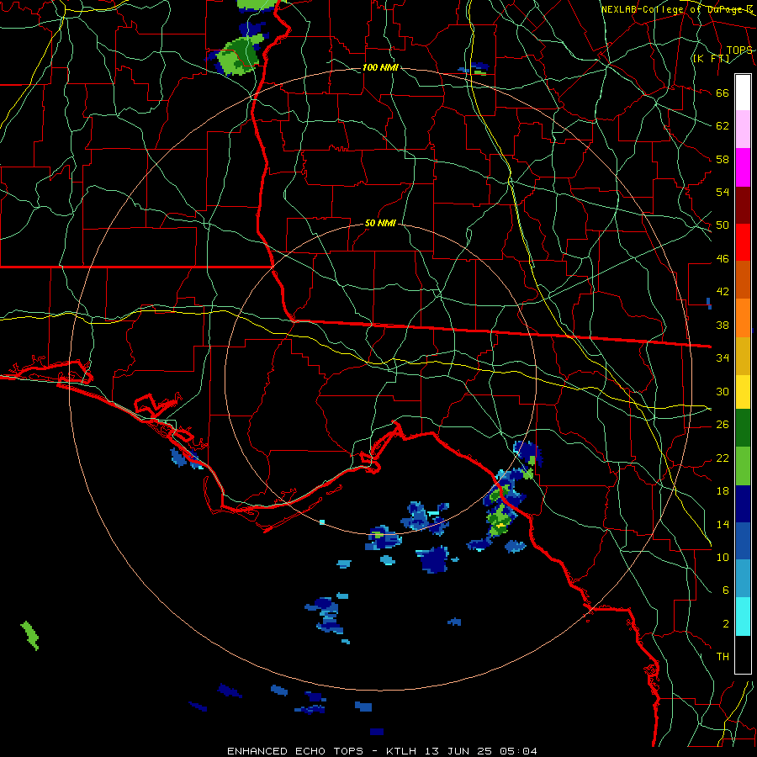Click the orange 38 kft legend swatch
This screenshot has width=757, height=757.
(743, 318)
